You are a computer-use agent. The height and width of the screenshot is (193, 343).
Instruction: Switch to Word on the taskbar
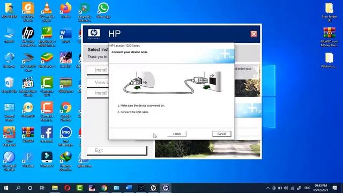pyautogui.click(x=129, y=188)
